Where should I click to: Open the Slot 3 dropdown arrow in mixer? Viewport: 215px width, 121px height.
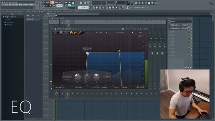coord(169,32)
